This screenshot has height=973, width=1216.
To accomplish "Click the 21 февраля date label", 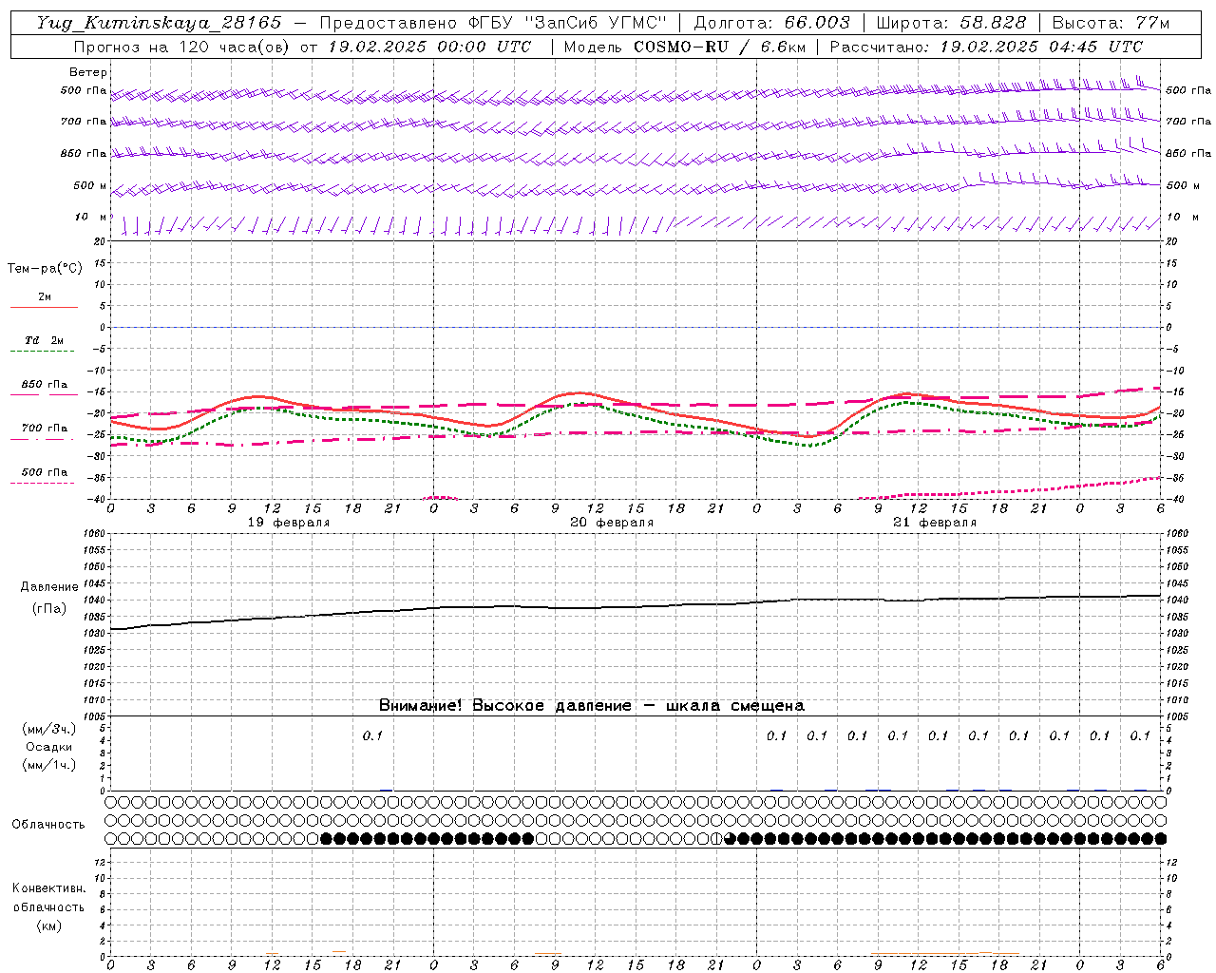I will 935,523.
